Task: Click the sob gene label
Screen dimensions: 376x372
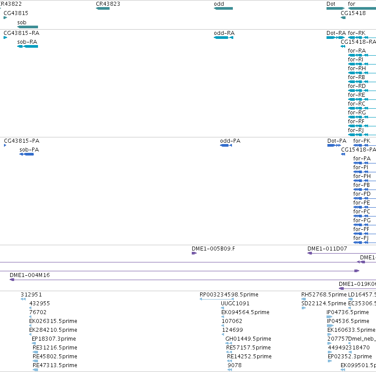Action: pyautogui.click(x=22, y=23)
